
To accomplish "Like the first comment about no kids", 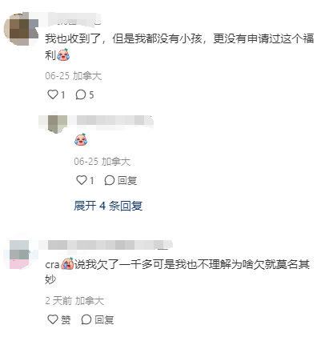I will (x=53, y=94).
